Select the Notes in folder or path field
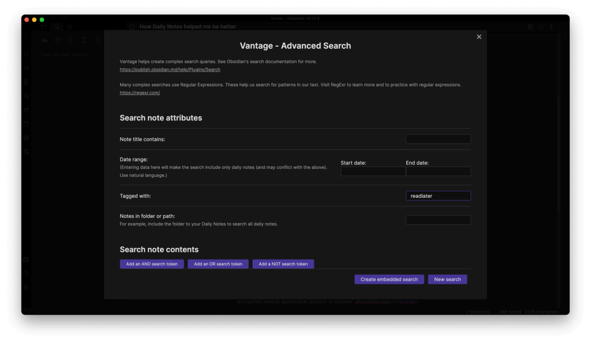This screenshot has width=591, height=343. point(438,220)
